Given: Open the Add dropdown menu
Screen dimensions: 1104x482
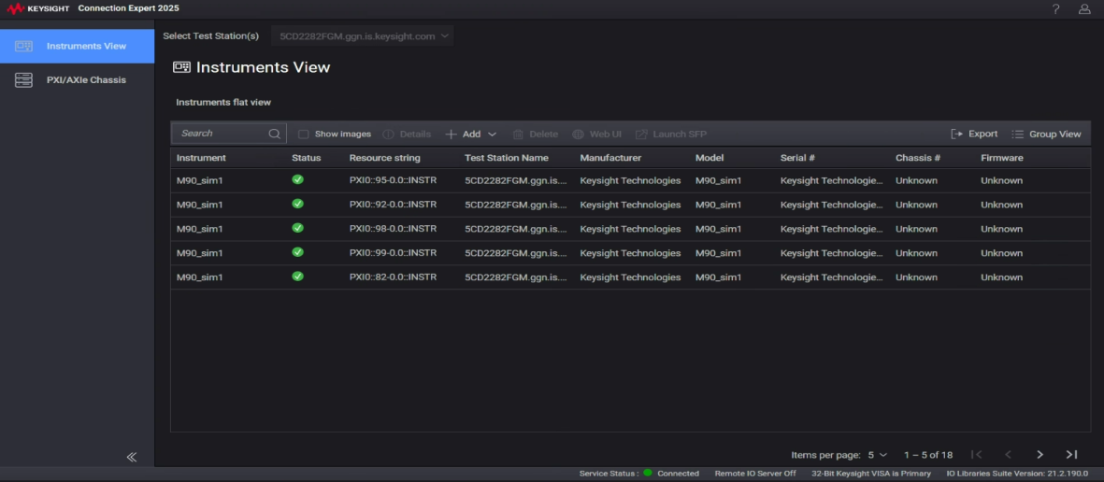Looking at the screenshot, I should (x=471, y=135).
